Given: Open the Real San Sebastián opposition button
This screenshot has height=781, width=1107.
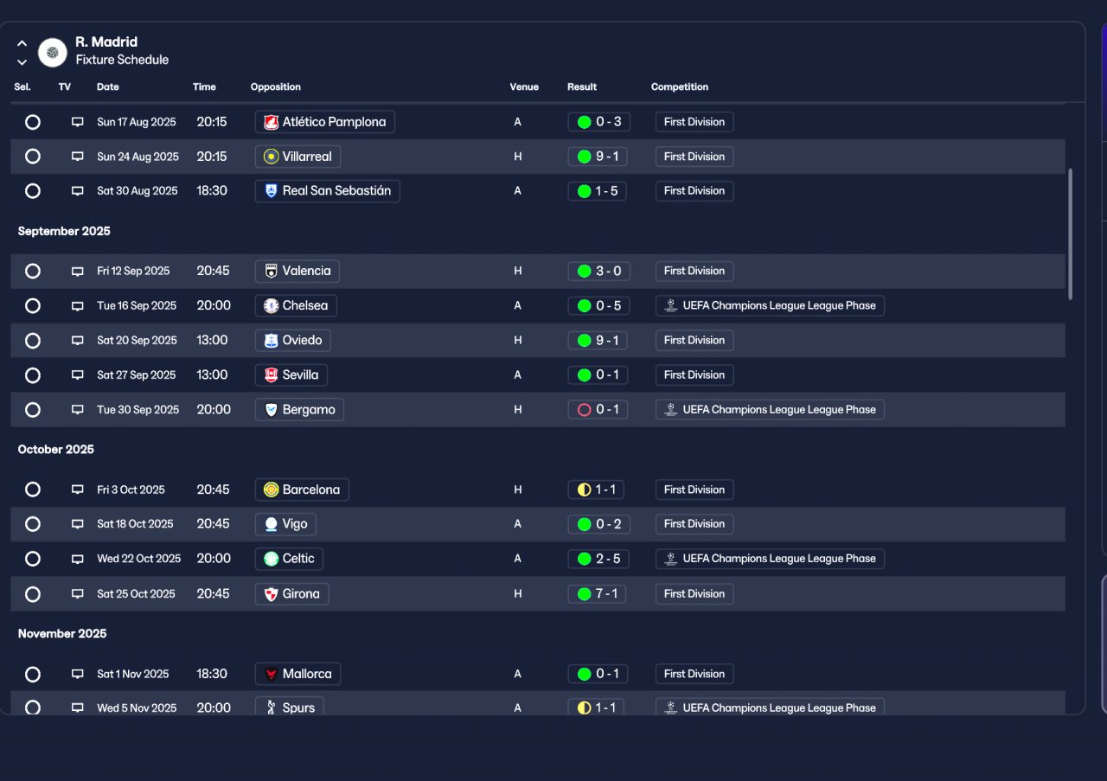Looking at the screenshot, I should [328, 191].
